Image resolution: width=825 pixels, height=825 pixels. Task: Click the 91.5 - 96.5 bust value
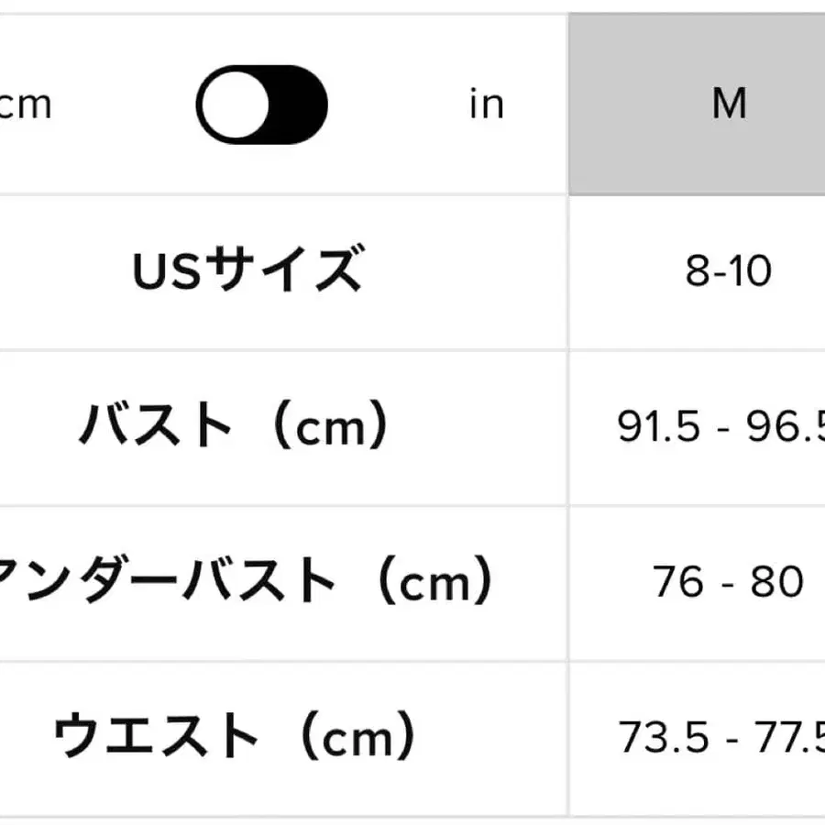(724, 422)
